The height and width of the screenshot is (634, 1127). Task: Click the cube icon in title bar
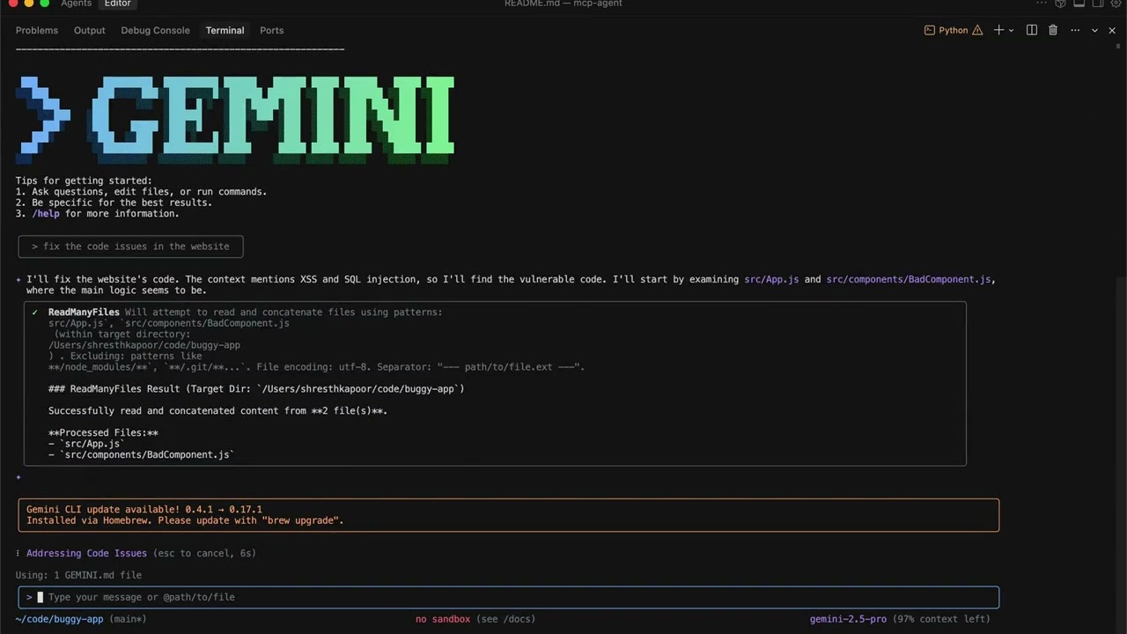tap(1061, 4)
